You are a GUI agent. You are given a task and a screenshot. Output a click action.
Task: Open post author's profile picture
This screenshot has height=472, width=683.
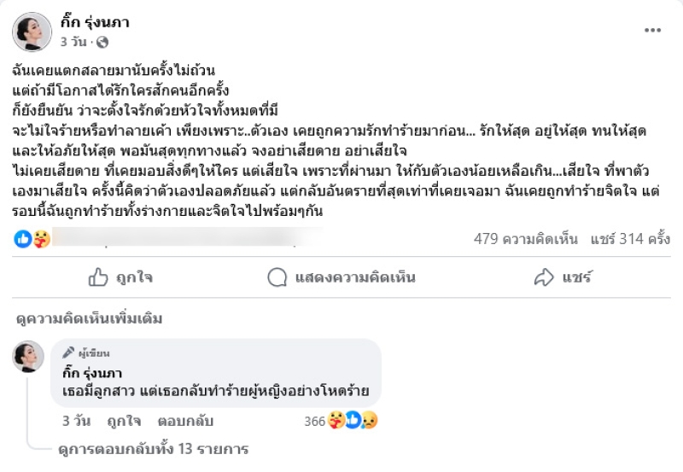(32, 32)
